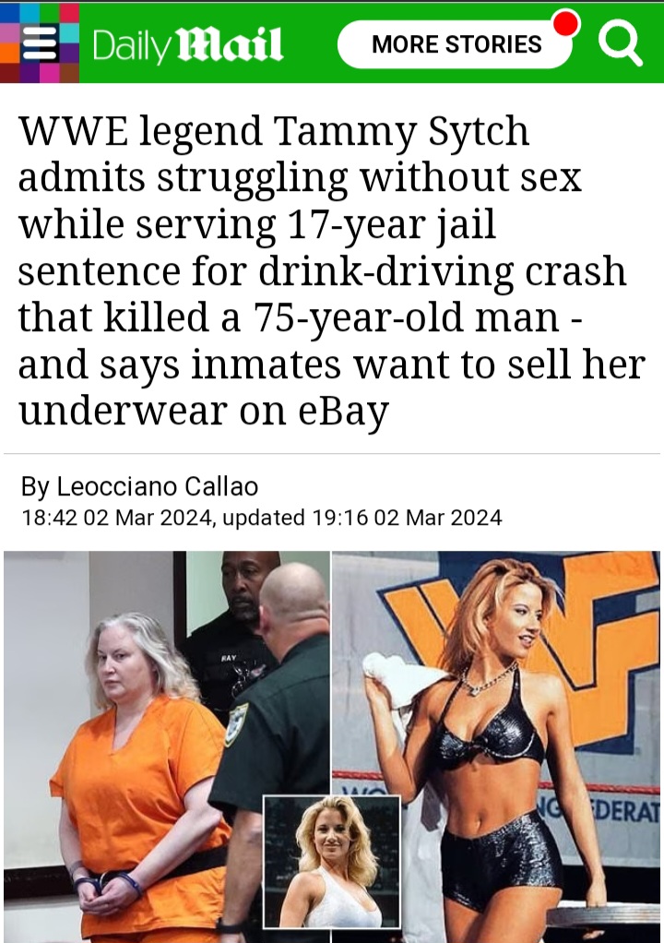Select the word eBay in headline
Viewport: 664px width, 943px height.
[x=344, y=411]
